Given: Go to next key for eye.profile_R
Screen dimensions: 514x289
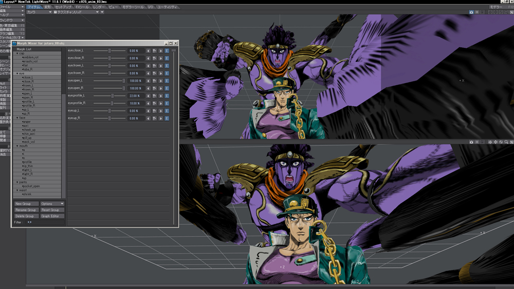Looking at the screenshot, I should (x=161, y=103).
